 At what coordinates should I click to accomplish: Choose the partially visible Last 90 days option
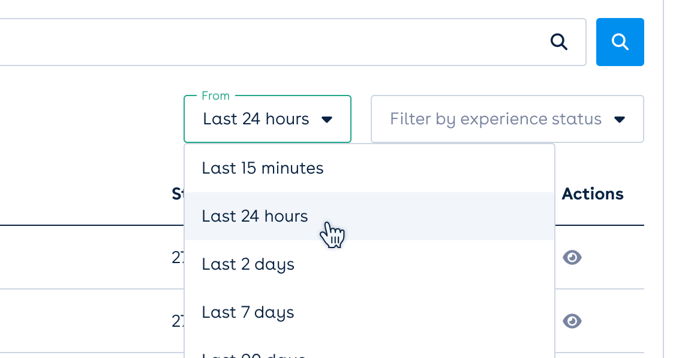254,354
